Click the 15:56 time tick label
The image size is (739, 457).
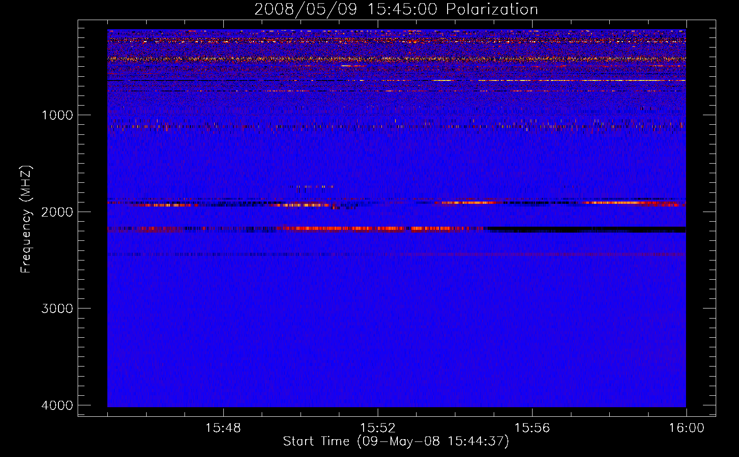(532, 428)
